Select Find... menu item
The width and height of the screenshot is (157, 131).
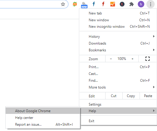[x=118, y=81]
